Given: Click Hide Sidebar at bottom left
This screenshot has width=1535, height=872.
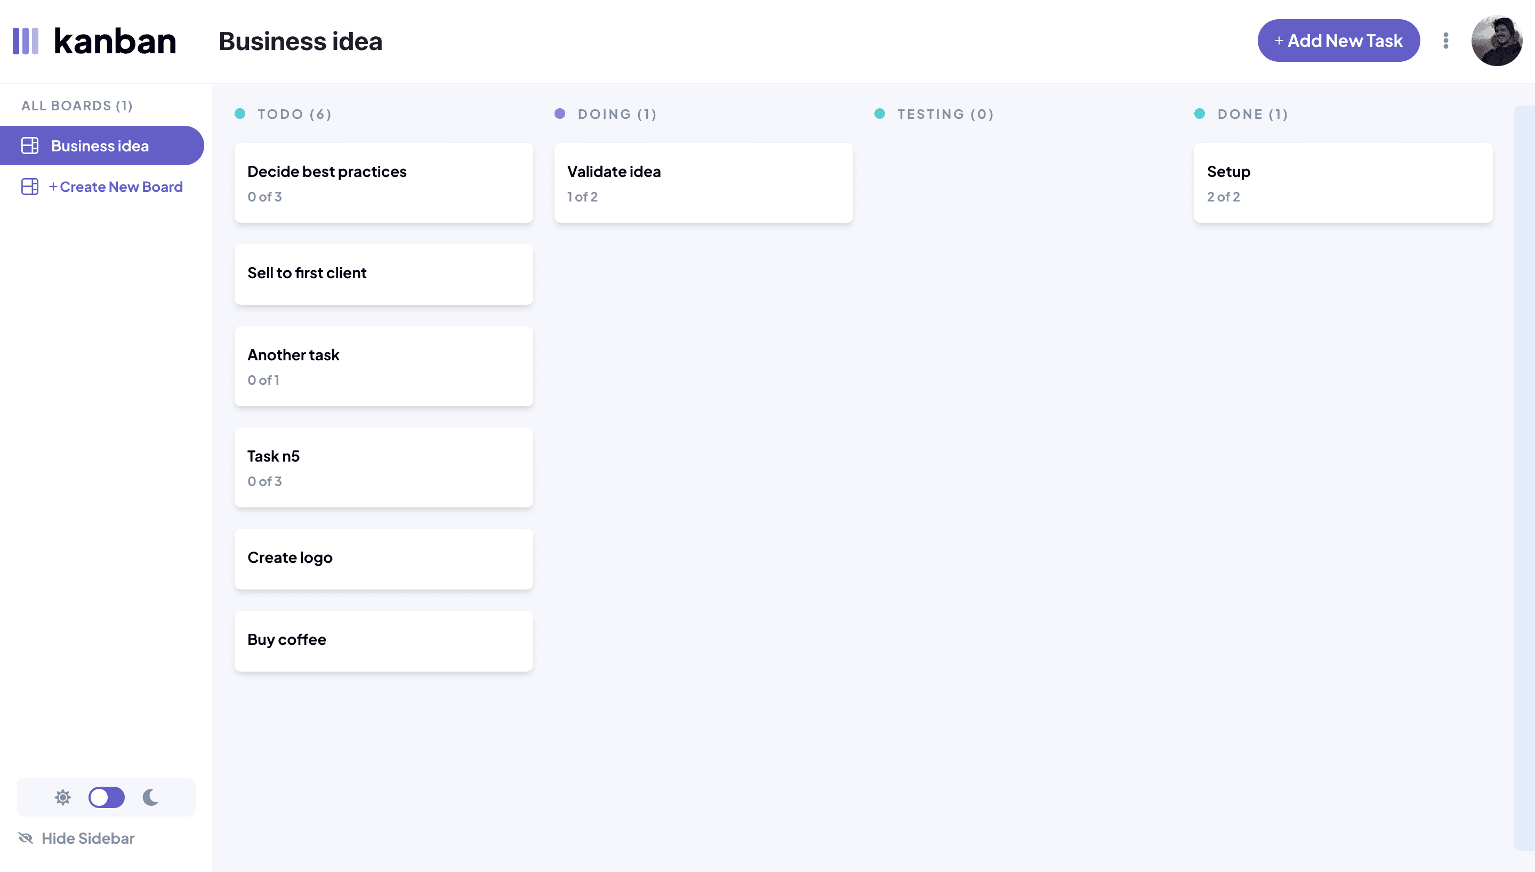Looking at the screenshot, I should pos(87,838).
